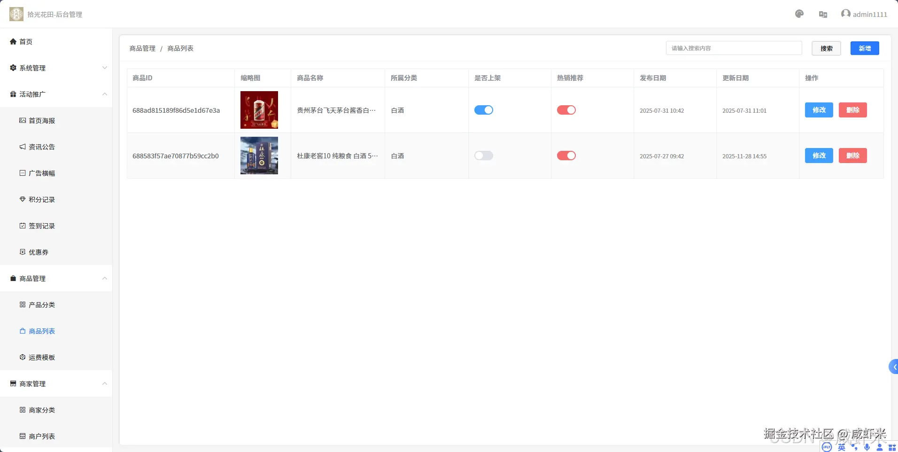
Task: Select the microphone icon on input toolbar
Action: point(867,447)
